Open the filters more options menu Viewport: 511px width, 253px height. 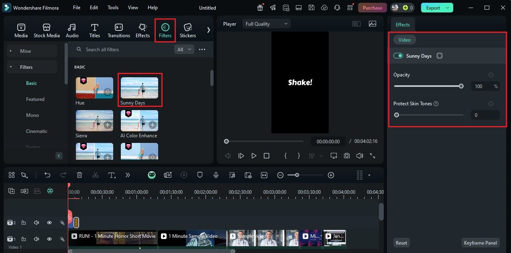[202, 49]
